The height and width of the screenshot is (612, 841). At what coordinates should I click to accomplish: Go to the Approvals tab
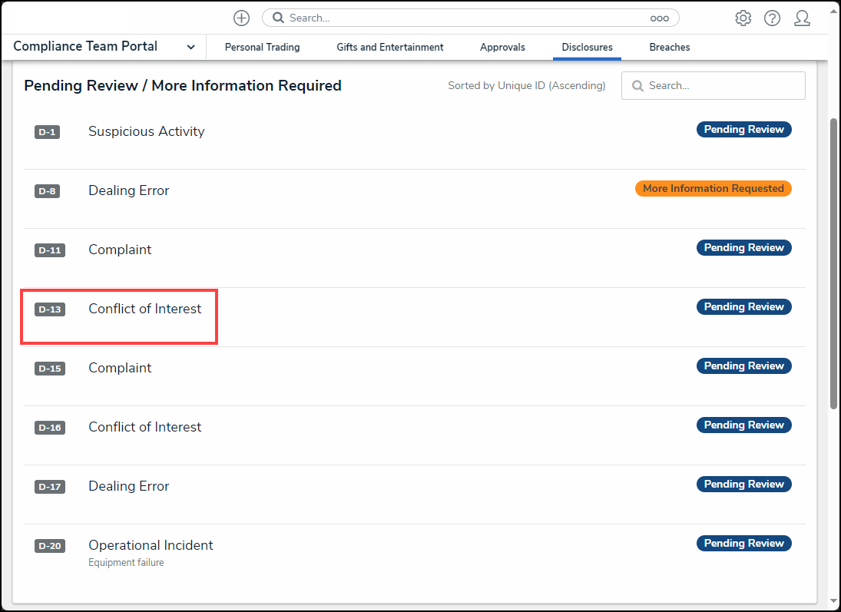[502, 47]
